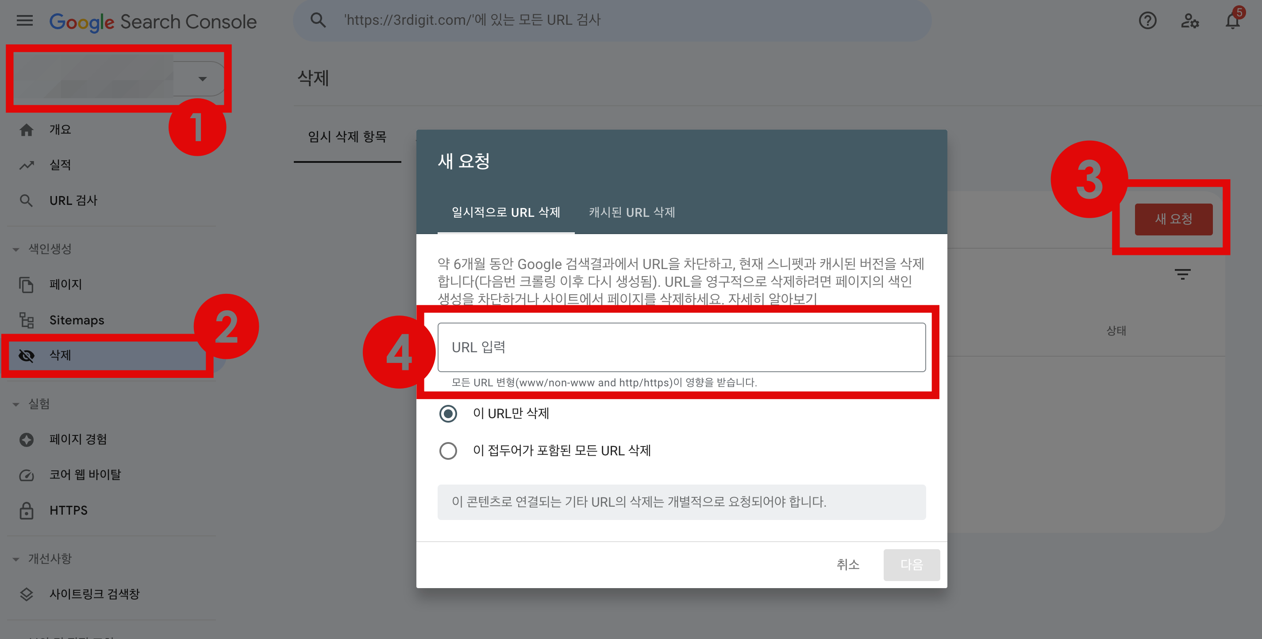Open Sitemaps in the sidebar
Image resolution: width=1262 pixels, height=639 pixels.
(77, 320)
